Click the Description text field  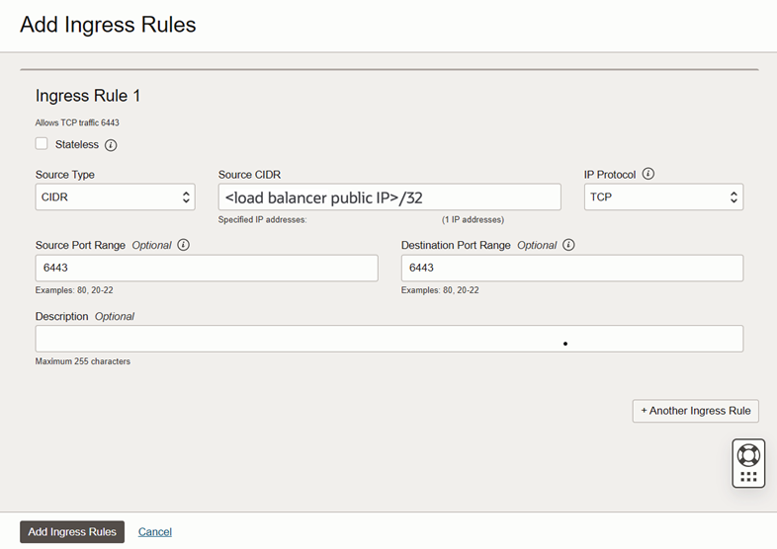[x=389, y=339]
